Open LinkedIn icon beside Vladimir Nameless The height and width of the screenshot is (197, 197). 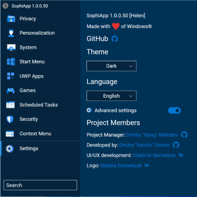tap(181, 155)
